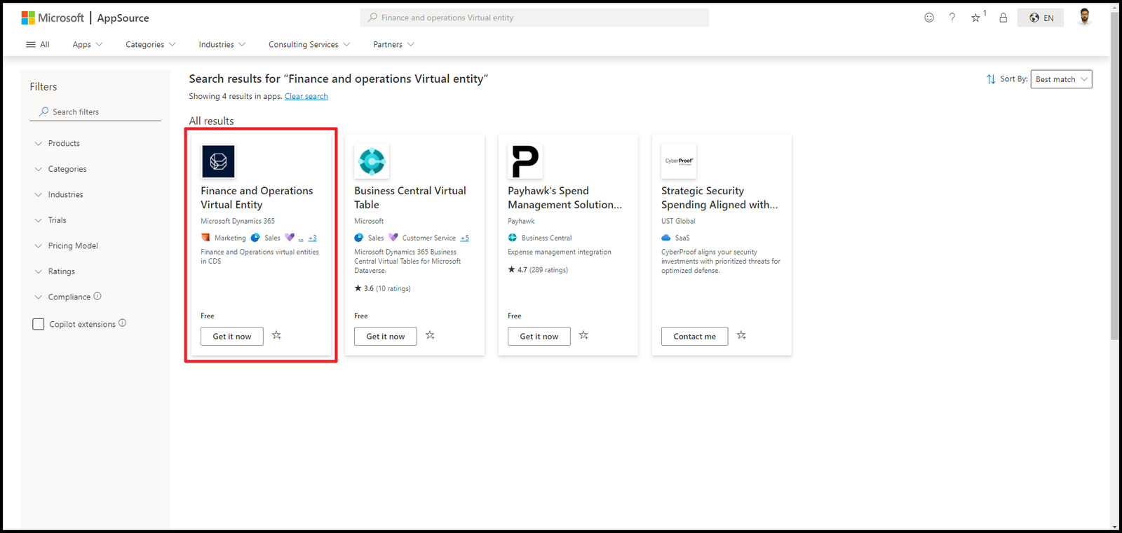Open saved favorites star icon in header
The image size is (1122, 533).
(x=976, y=18)
